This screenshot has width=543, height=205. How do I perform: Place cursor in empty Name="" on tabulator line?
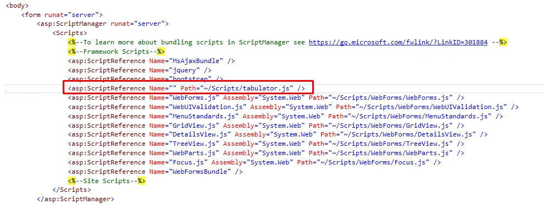click(x=173, y=88)
